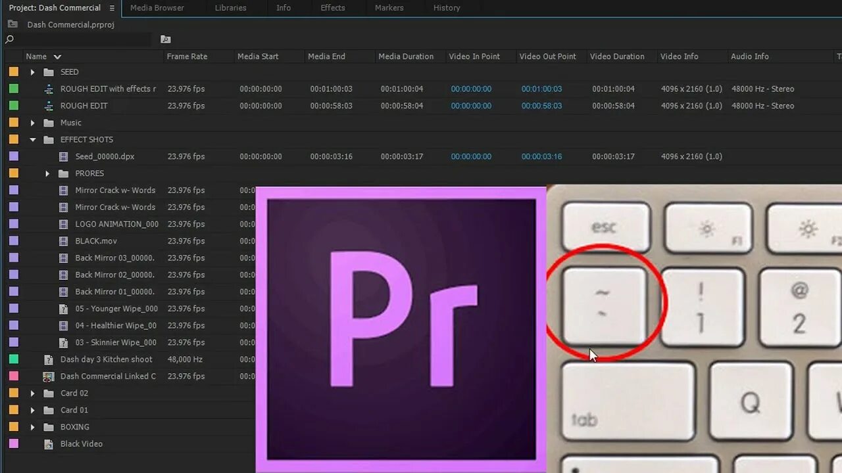Select the PRORES bin folder icon
Viewport: 842px width, 473px height.
[63, 173]
